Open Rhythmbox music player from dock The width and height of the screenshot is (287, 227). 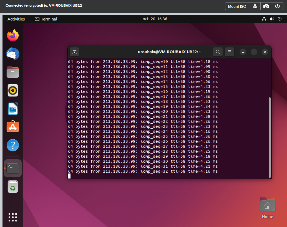click(x=13, y=90)
